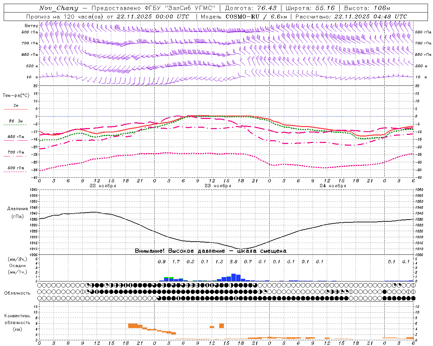Click the Долгота: 76.43 value
This screenshot has width=433, height=346.
click(x=251, y=8)
